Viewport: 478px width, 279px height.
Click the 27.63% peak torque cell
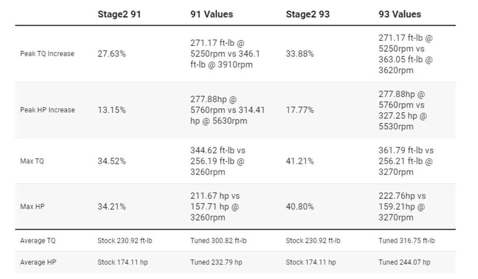[112, 54]
